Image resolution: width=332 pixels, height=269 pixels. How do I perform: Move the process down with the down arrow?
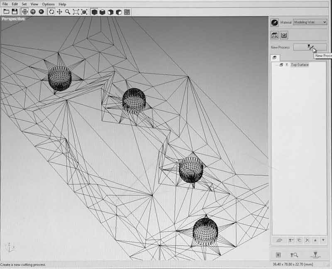click(x=323, y=240)
